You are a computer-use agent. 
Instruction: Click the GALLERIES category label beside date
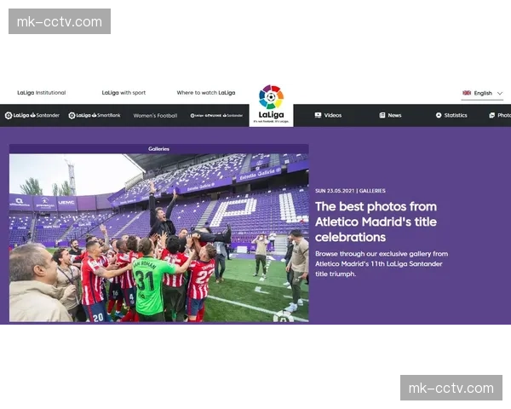372,191
